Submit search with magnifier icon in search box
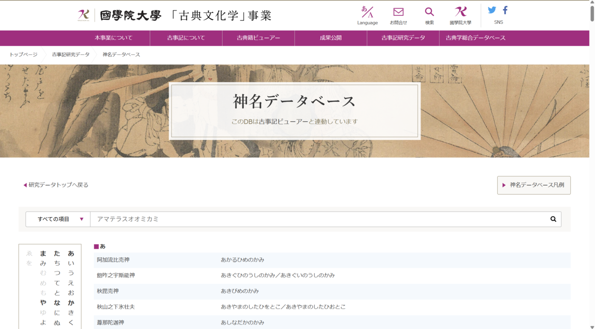Image resolution: width=595 pixels, height=329 pixels. click(x=553, y=219)
